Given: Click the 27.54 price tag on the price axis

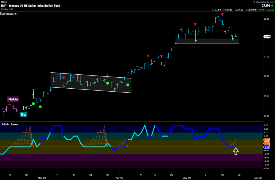Looking at the screenshot, I should 267,36.
